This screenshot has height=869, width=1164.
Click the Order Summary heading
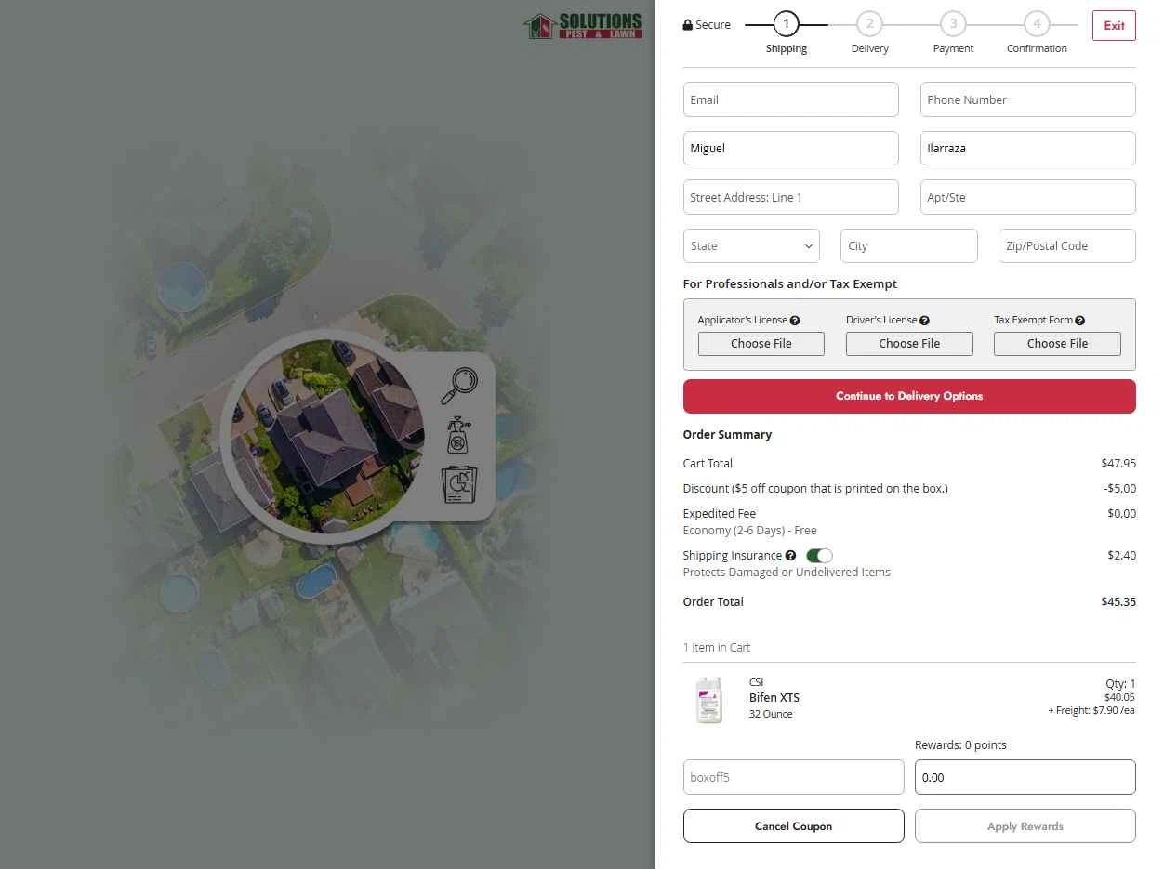click(727, 435)
